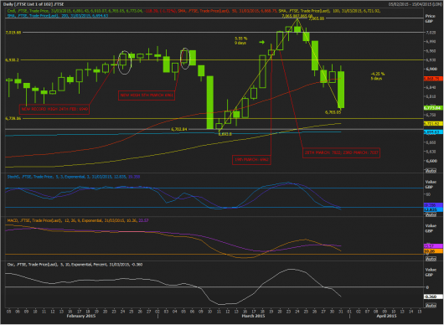Click the Auto button on the price axis

point(431,171)
